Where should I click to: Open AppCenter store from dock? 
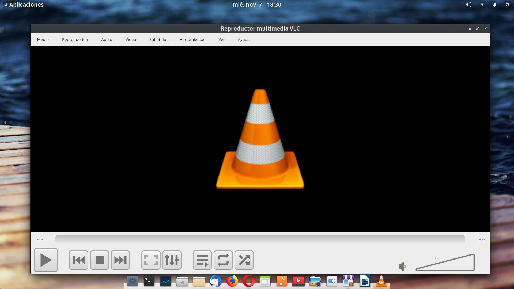[348, 281]
